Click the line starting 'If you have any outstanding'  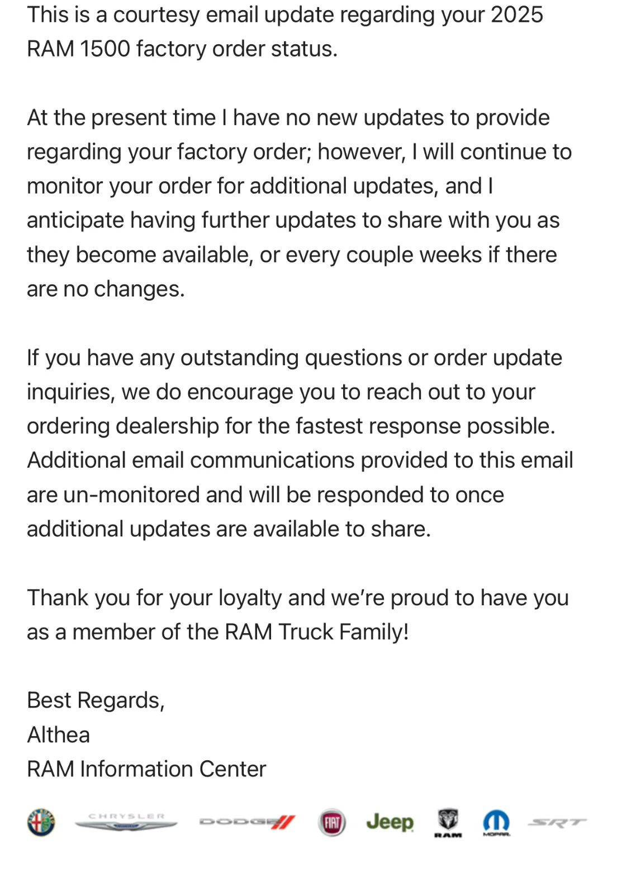click(295, 357)
